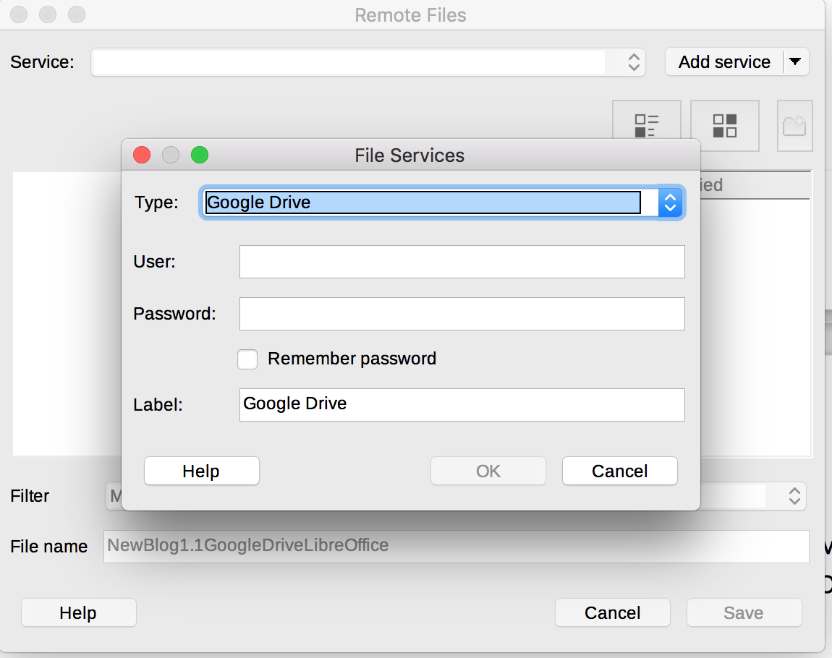Click the Add service button
832x658 pixels.
tap(723, 62)
